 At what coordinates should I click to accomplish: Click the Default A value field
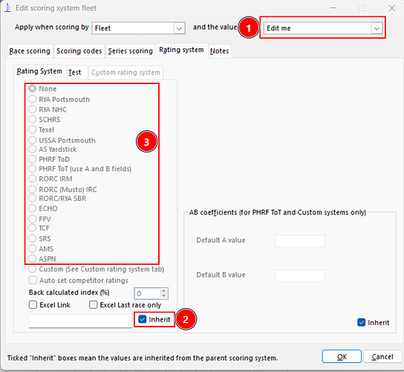[300, 241]
